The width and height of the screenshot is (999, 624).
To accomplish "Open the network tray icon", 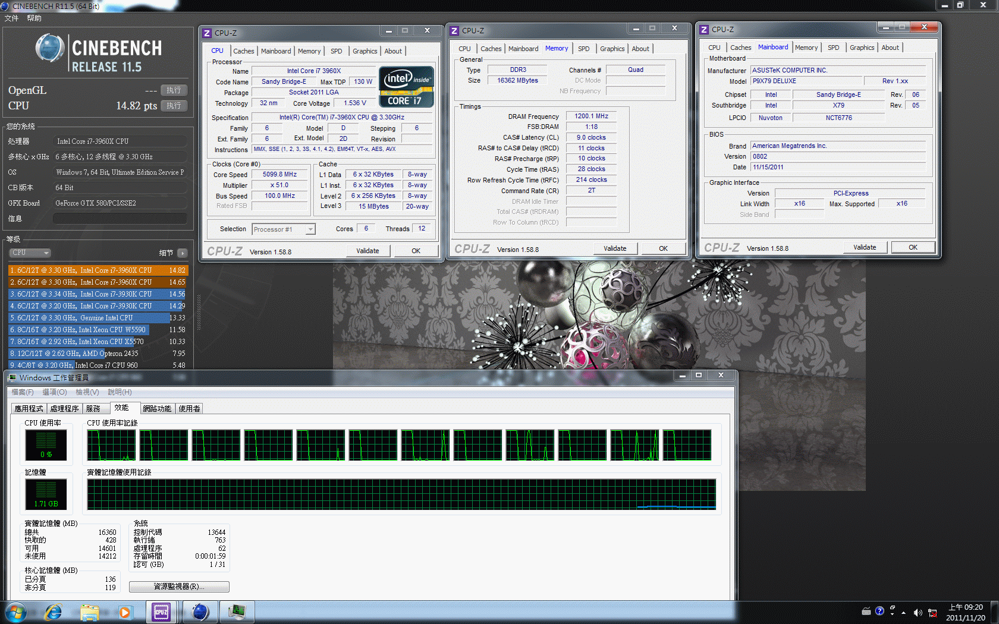I will pos(932,613).
